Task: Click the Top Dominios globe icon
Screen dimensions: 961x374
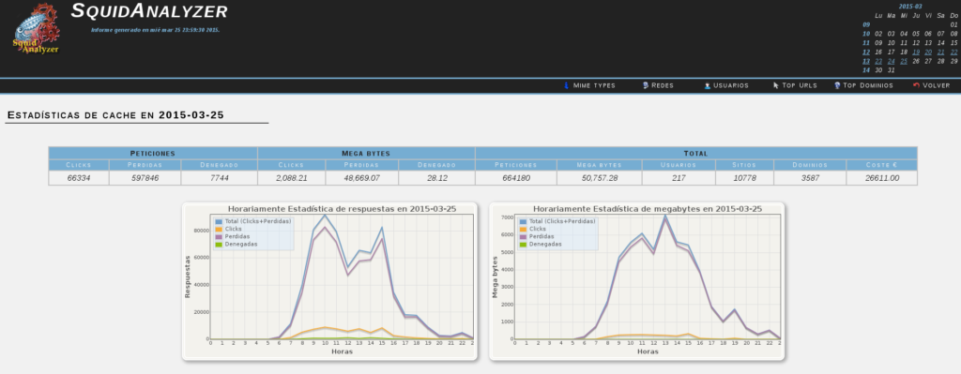Action: pos(837,85)
